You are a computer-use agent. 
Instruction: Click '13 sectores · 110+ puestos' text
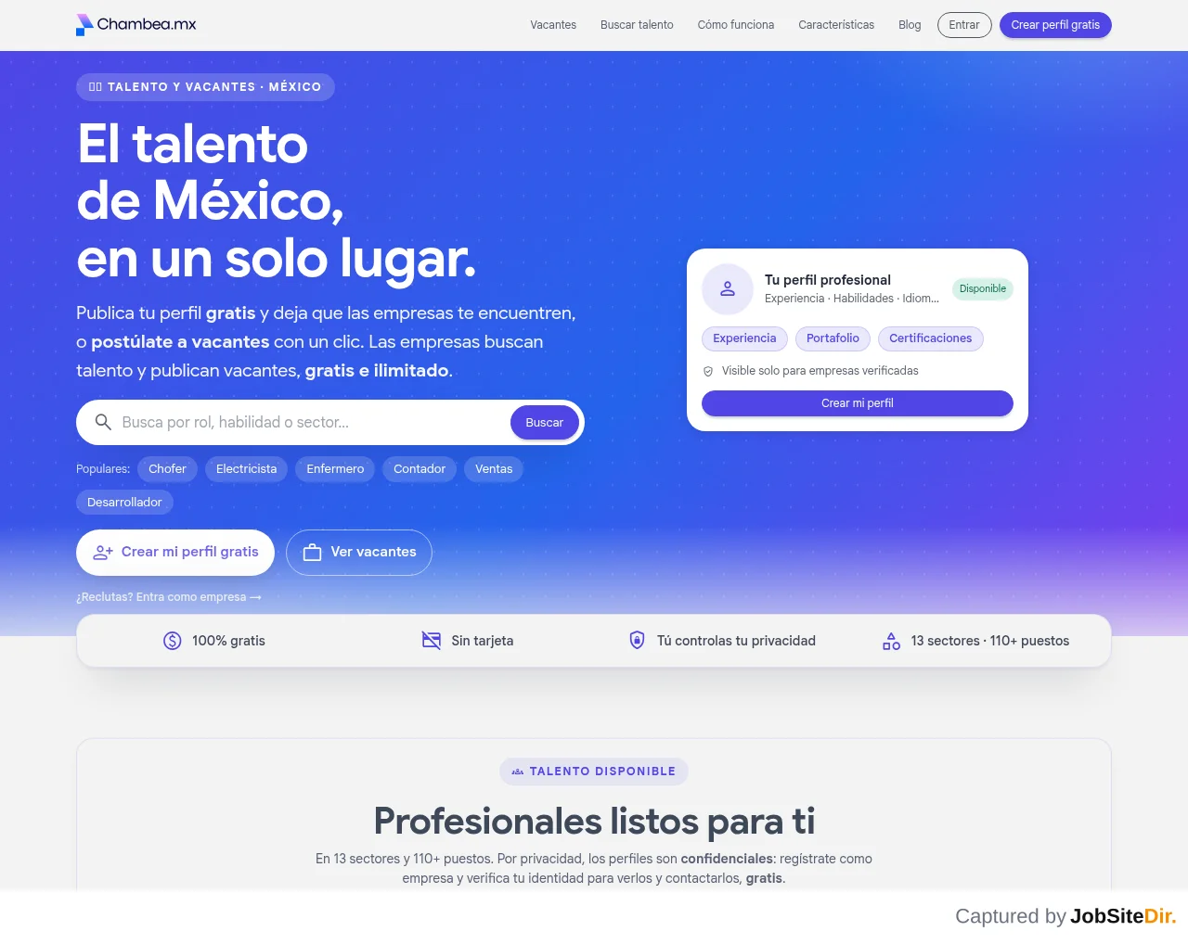click(990, 641)
